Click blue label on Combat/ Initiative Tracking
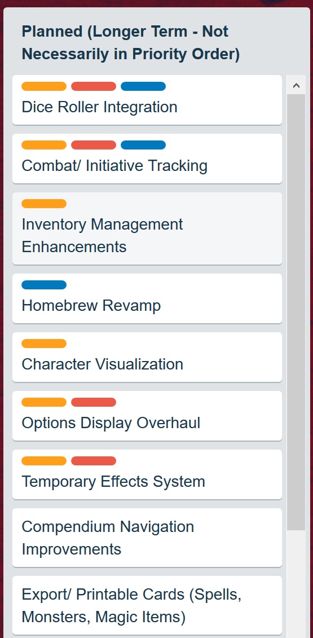This screenshot has width=313, height=638. pos(143,145)
